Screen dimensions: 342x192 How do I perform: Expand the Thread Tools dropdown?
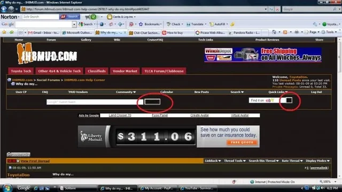pos(235,161)
